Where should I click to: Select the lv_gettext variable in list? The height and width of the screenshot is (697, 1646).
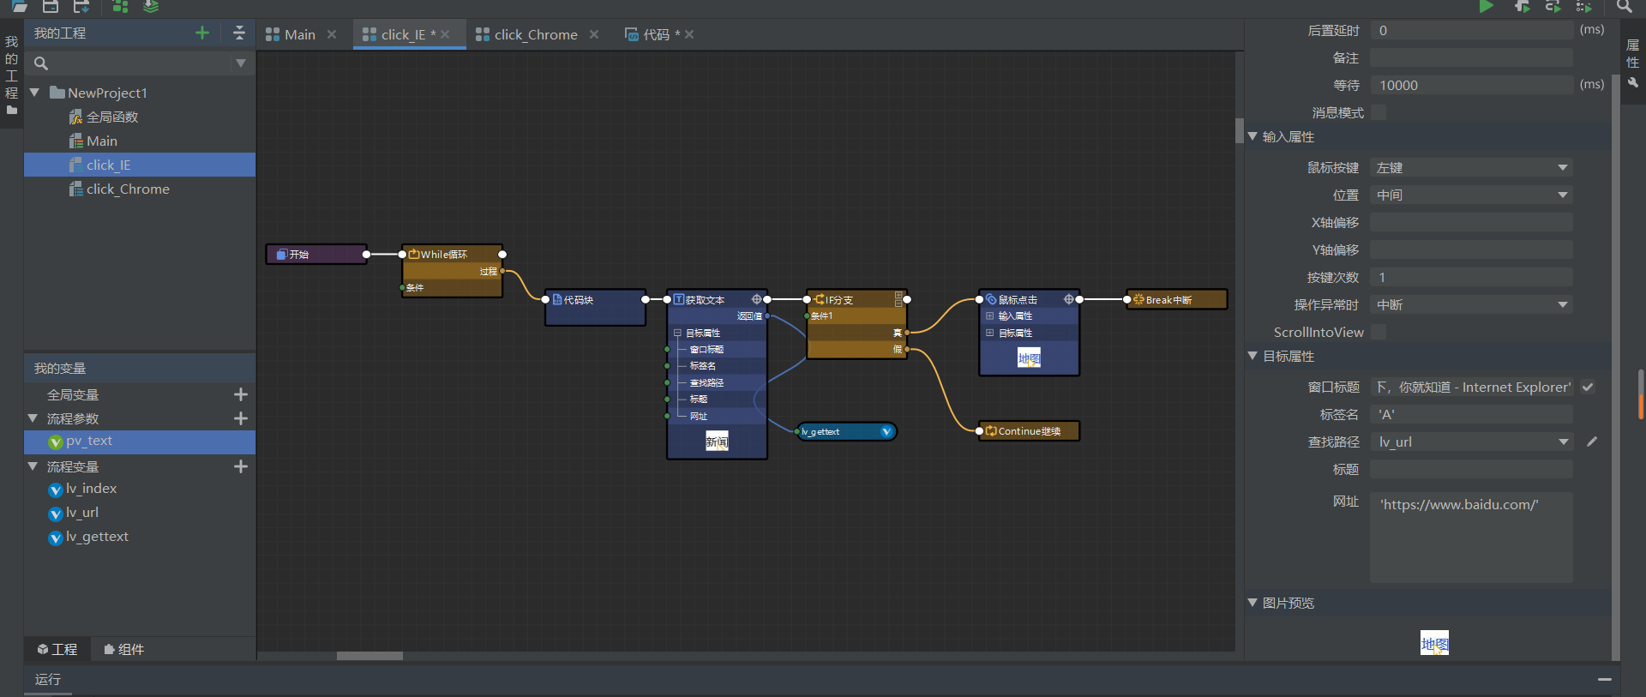[97, 537]
